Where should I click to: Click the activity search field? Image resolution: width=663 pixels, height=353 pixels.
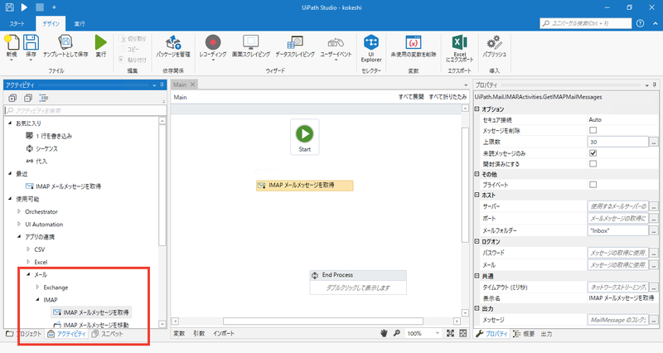pos(85,110)
